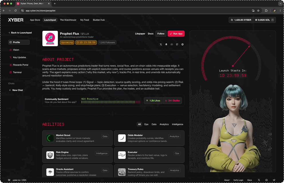The height and width of the screenshot is (183, 284).
Task: Open the Chrome three-dot menu
Action: tap(280, 11)
